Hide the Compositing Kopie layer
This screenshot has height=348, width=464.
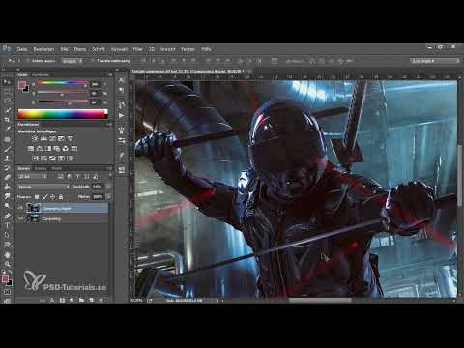pyautogui.click(x=20, y=208)
